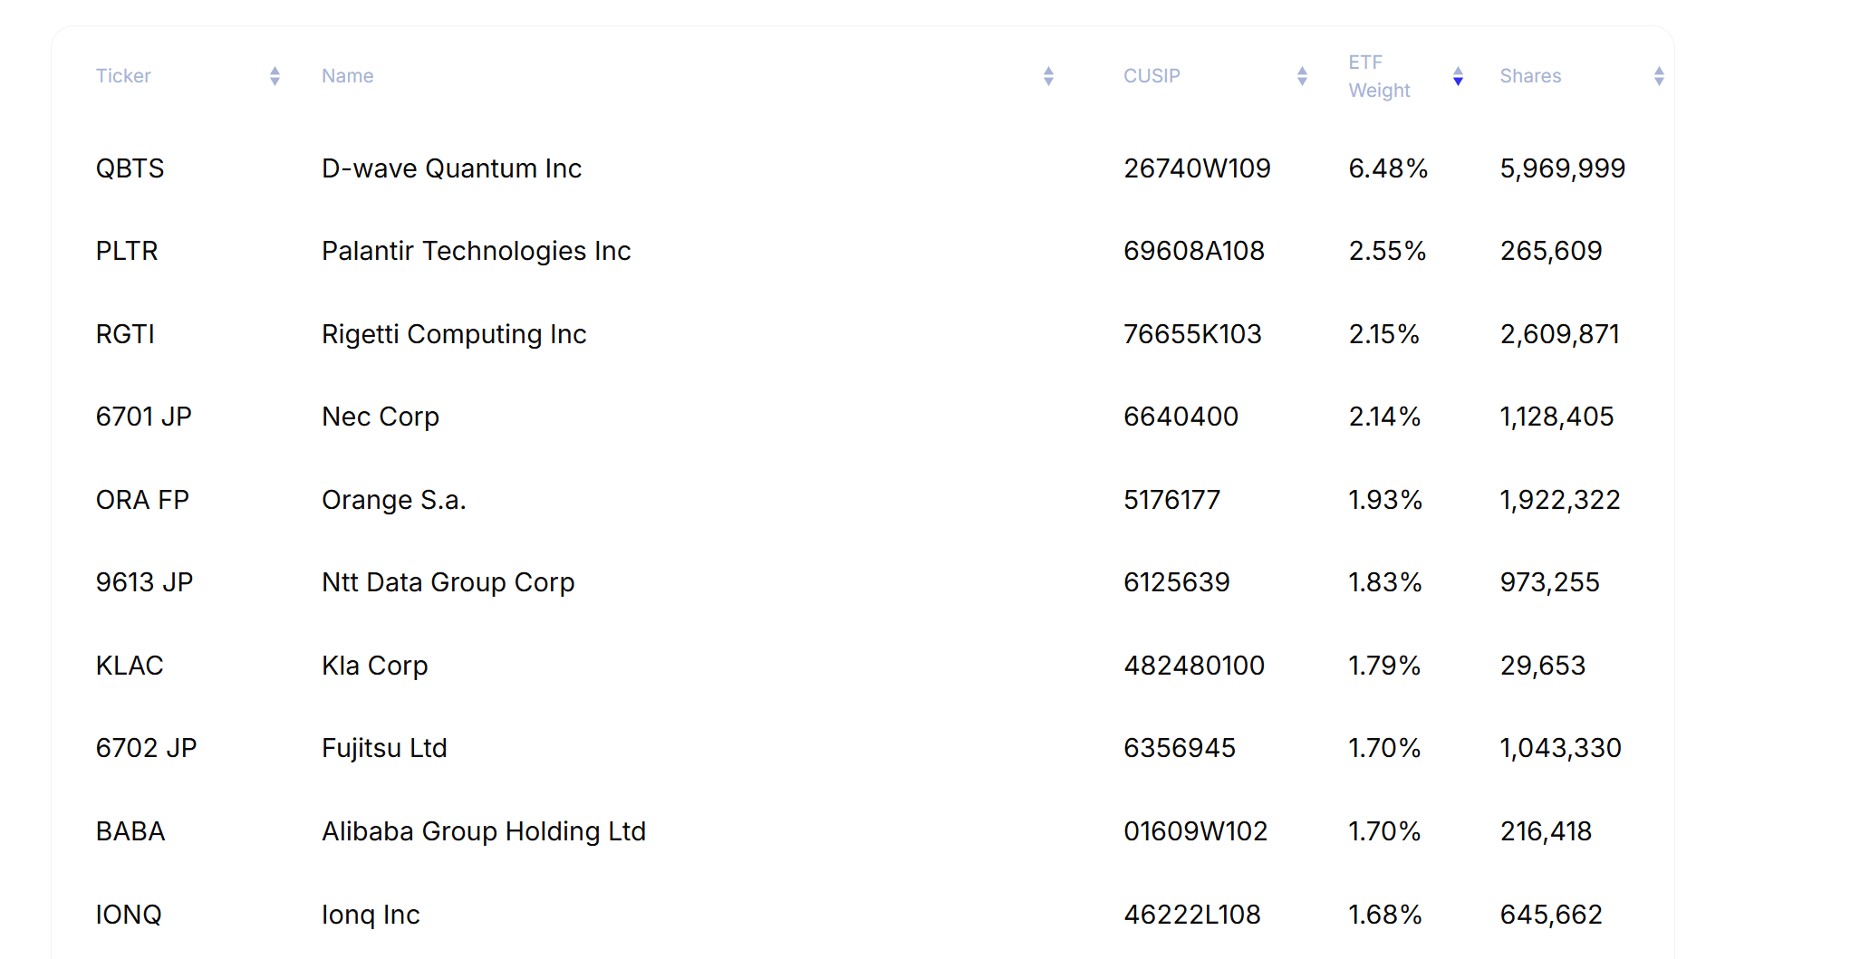
Task: Select the QBTS ticker
Action: coord(130,168)
